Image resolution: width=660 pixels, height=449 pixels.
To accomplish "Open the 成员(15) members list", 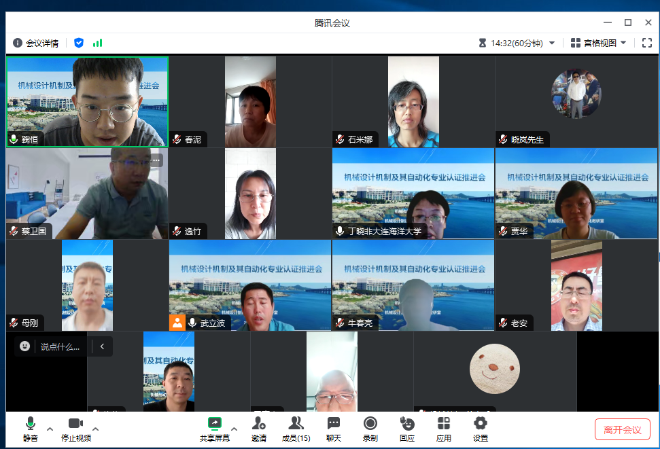I will (x=296, y=429).
